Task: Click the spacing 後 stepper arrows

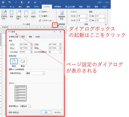Action: [105, 20]
